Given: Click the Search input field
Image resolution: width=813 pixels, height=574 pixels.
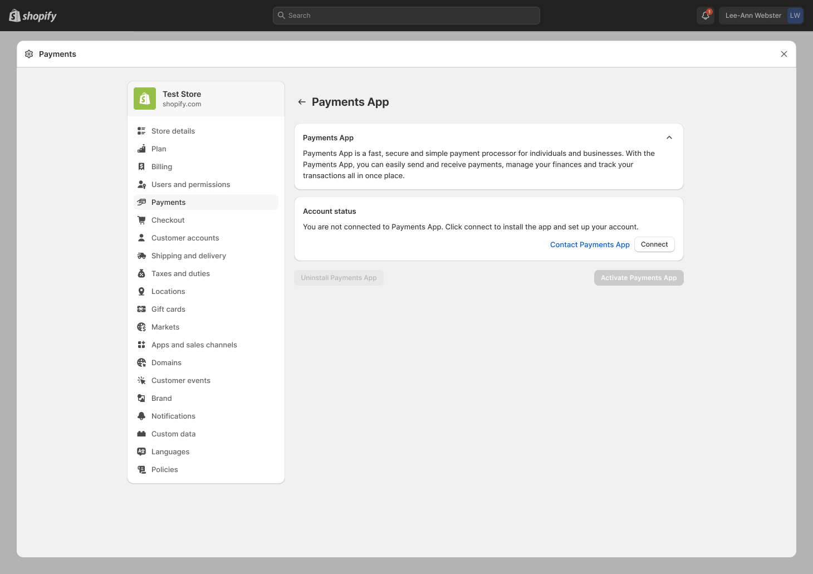Looking at the screenshot, I should point(406,16).
